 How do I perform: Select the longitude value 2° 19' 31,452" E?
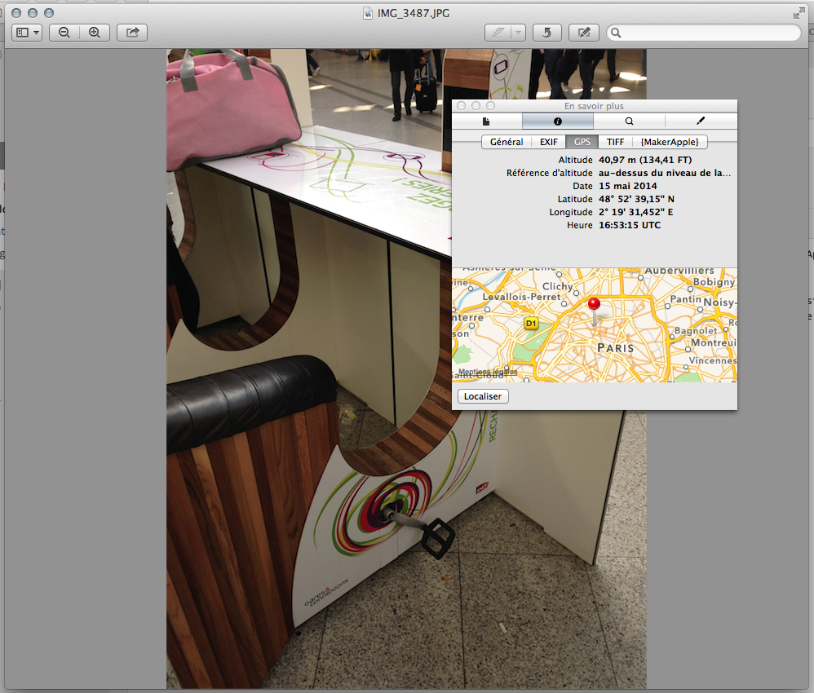(636, 212)
